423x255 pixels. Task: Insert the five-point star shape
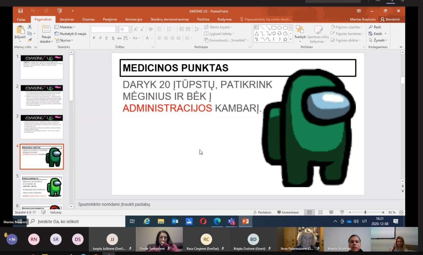point(285,39)
